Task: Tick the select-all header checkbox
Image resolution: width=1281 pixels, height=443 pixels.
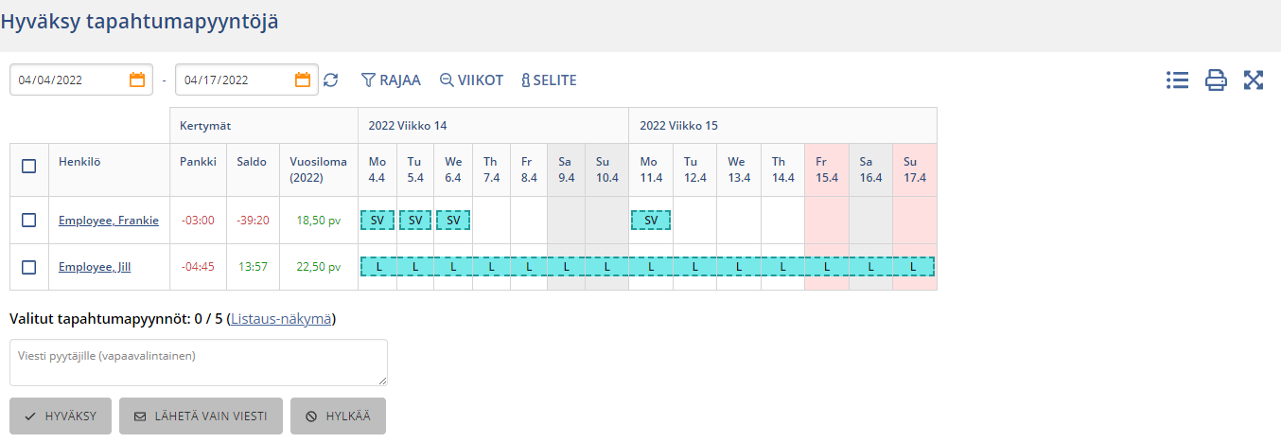Action: pyautogui.click(x=29, y=166)
